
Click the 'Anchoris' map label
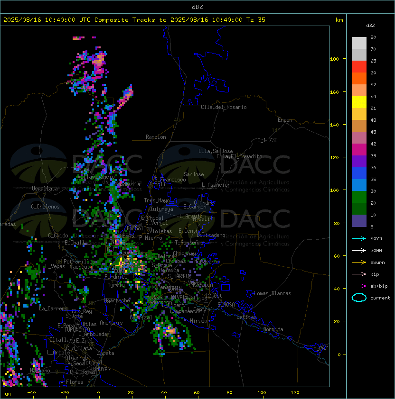111,323
